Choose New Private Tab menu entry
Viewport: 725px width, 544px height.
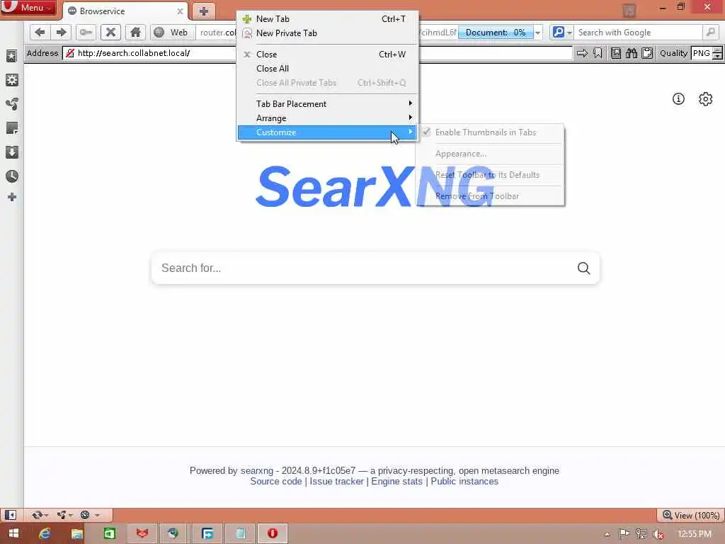327,33
